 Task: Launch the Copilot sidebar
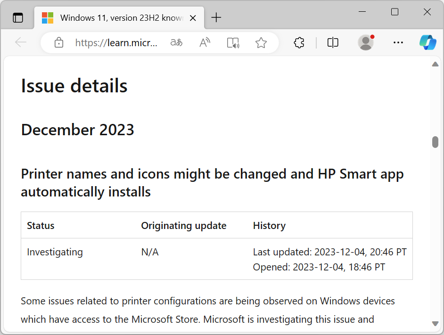click(x=428, y=43)
